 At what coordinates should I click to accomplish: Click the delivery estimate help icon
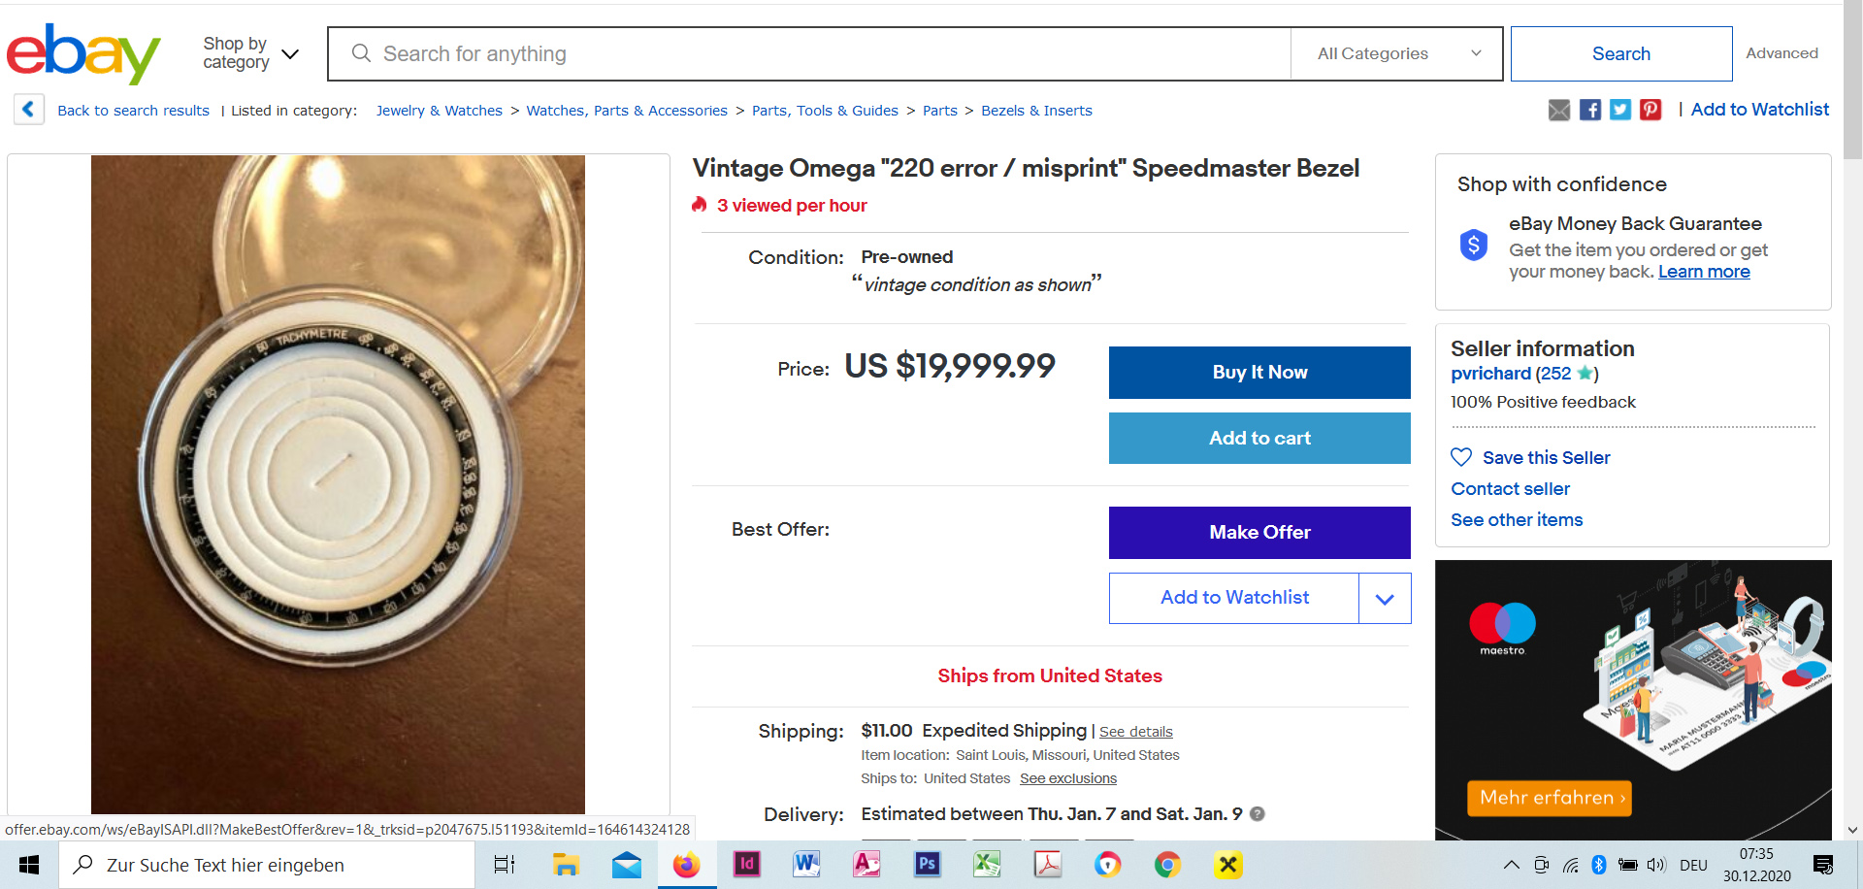click(x=1258, y=814)
